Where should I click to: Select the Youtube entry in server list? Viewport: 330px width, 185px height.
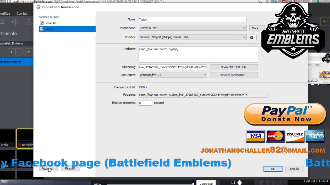[x=51, y=23]
